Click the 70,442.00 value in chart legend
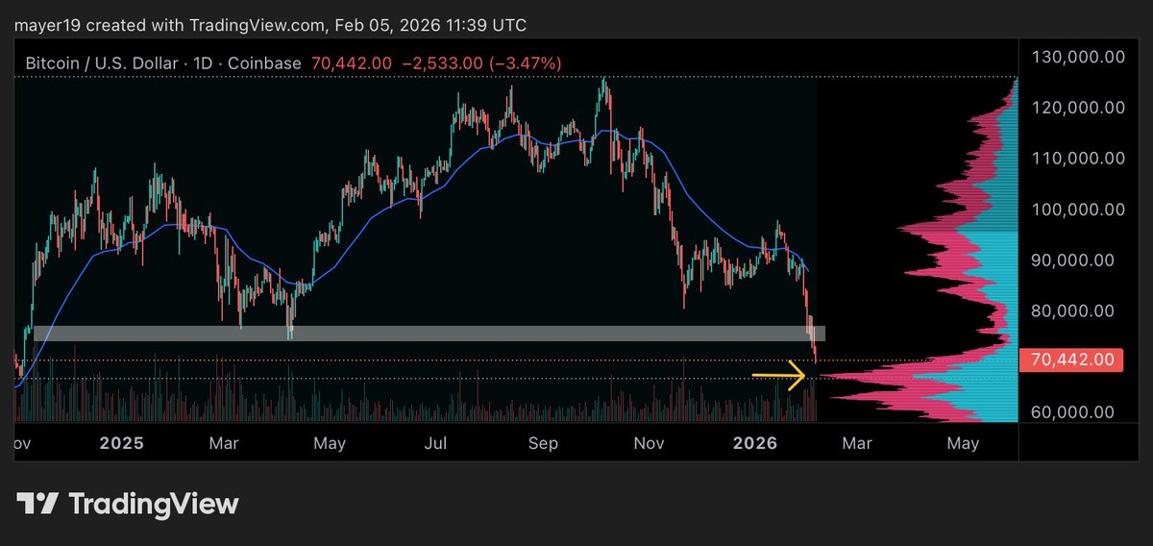This screenshot has height=546, width=1153. [x=350, y=63]
